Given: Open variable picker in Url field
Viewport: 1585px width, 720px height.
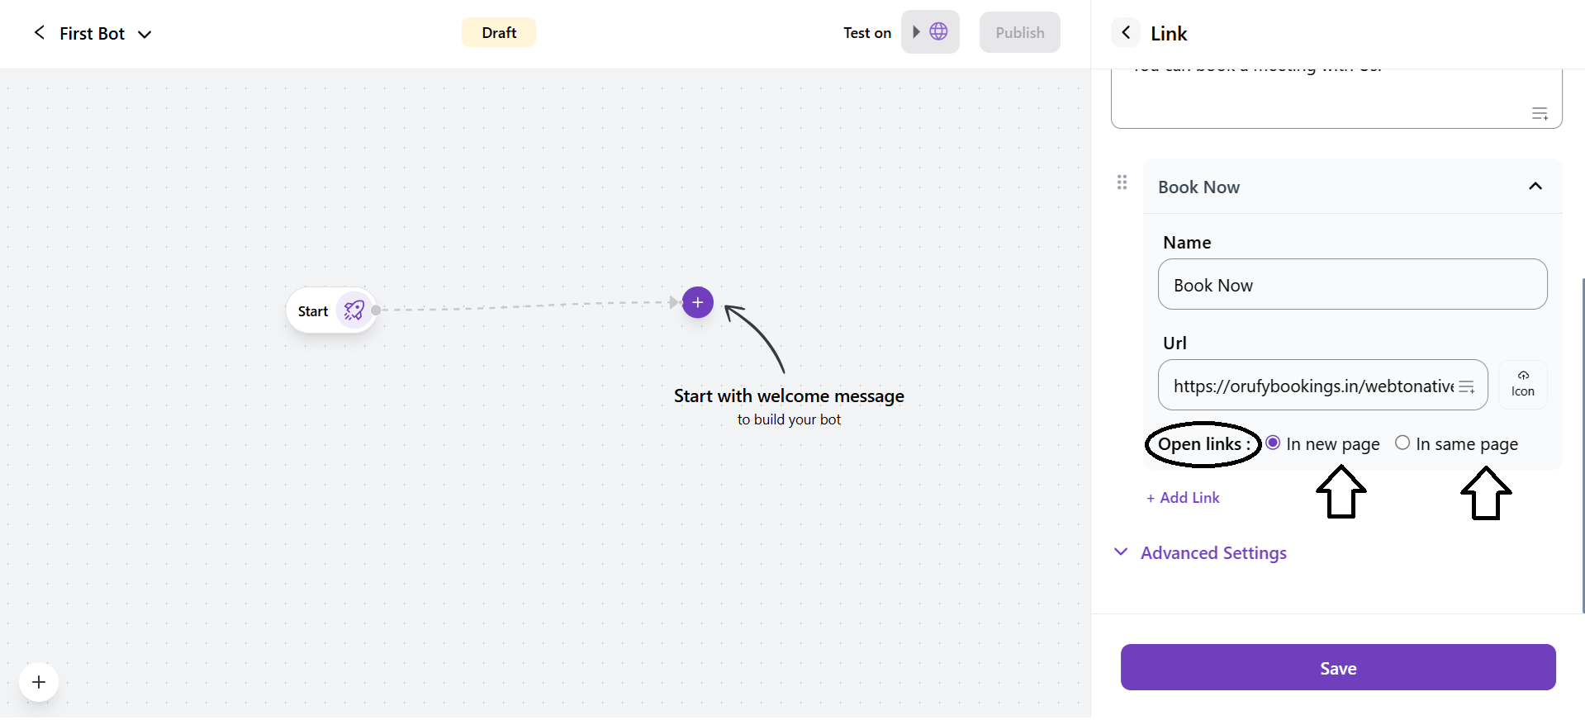Looking at the screenshot, I should pos(1467,386).
